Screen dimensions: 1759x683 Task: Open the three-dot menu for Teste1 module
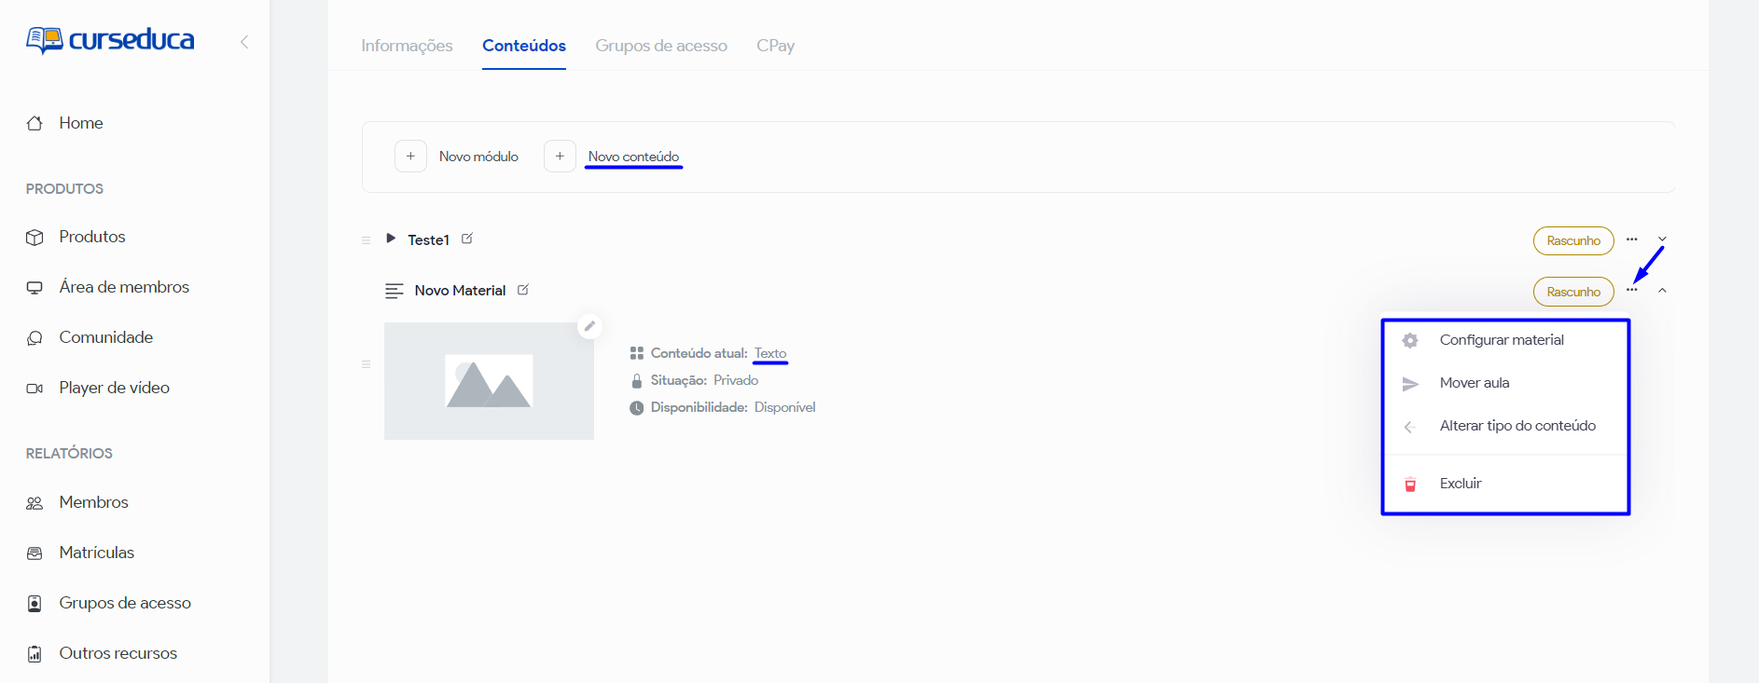[x=1631, y=239]
